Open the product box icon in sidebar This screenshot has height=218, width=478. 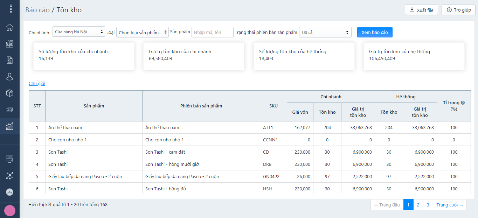coord(10,93)
